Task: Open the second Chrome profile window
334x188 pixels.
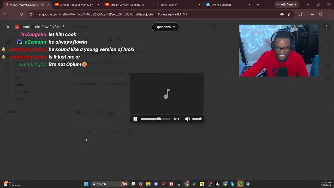Action: pyautogui.click(x=225, y=184)
